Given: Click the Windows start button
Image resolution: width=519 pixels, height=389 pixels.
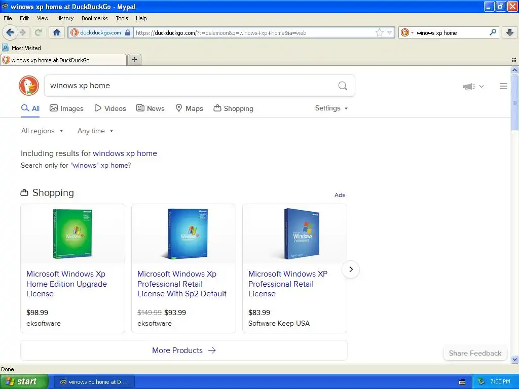Looking at the screenshot, I should pos(24,381).
